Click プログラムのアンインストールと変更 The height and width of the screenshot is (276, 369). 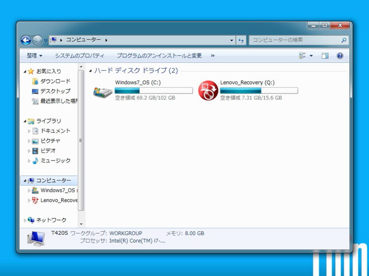click(159, 56)
